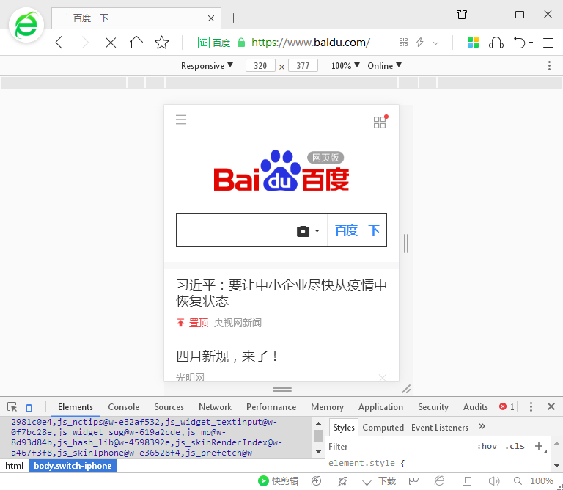The image size is (563, 490).
Task: Add new style rule plus icon
Action: click(539, 446)
